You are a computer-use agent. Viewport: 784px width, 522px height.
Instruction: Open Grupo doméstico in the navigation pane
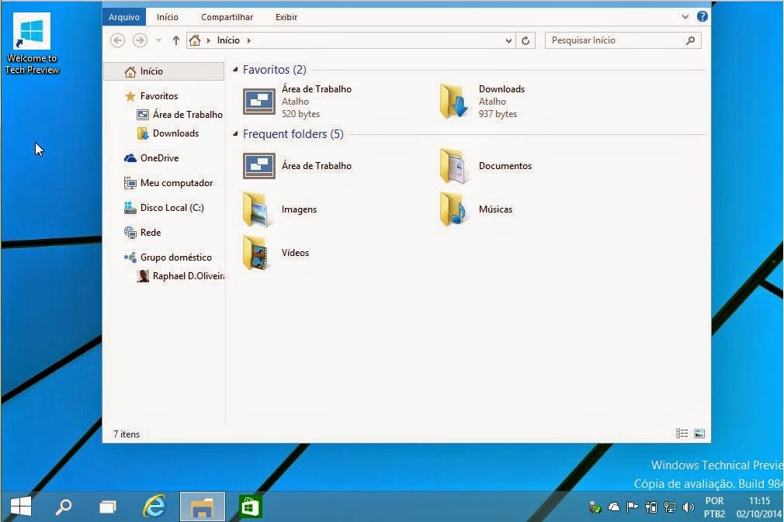(x=168, y=258)
